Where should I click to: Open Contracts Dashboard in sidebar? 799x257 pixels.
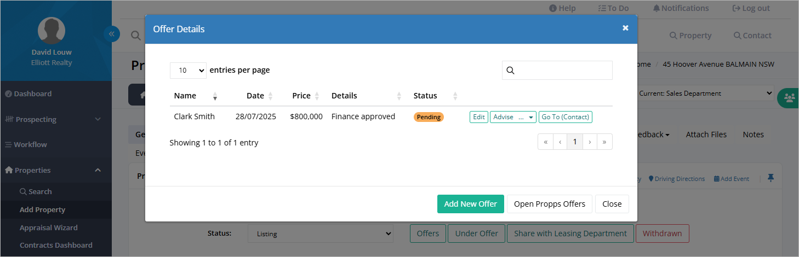[56, 246]
